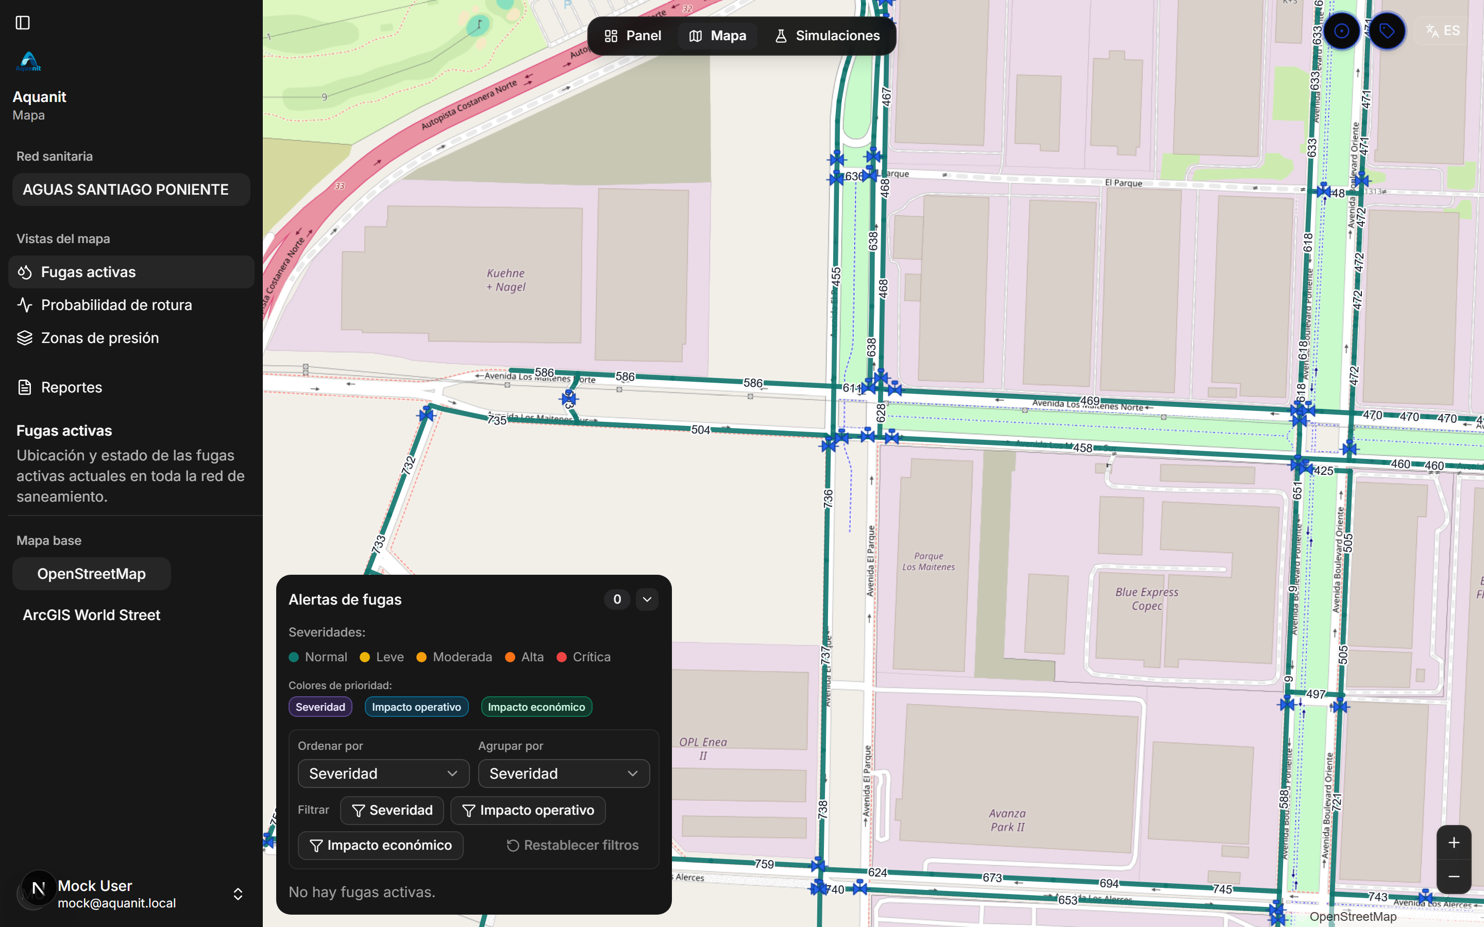
Task: Open the Ordenar por dropdown
Action: (x=383, y=774)
